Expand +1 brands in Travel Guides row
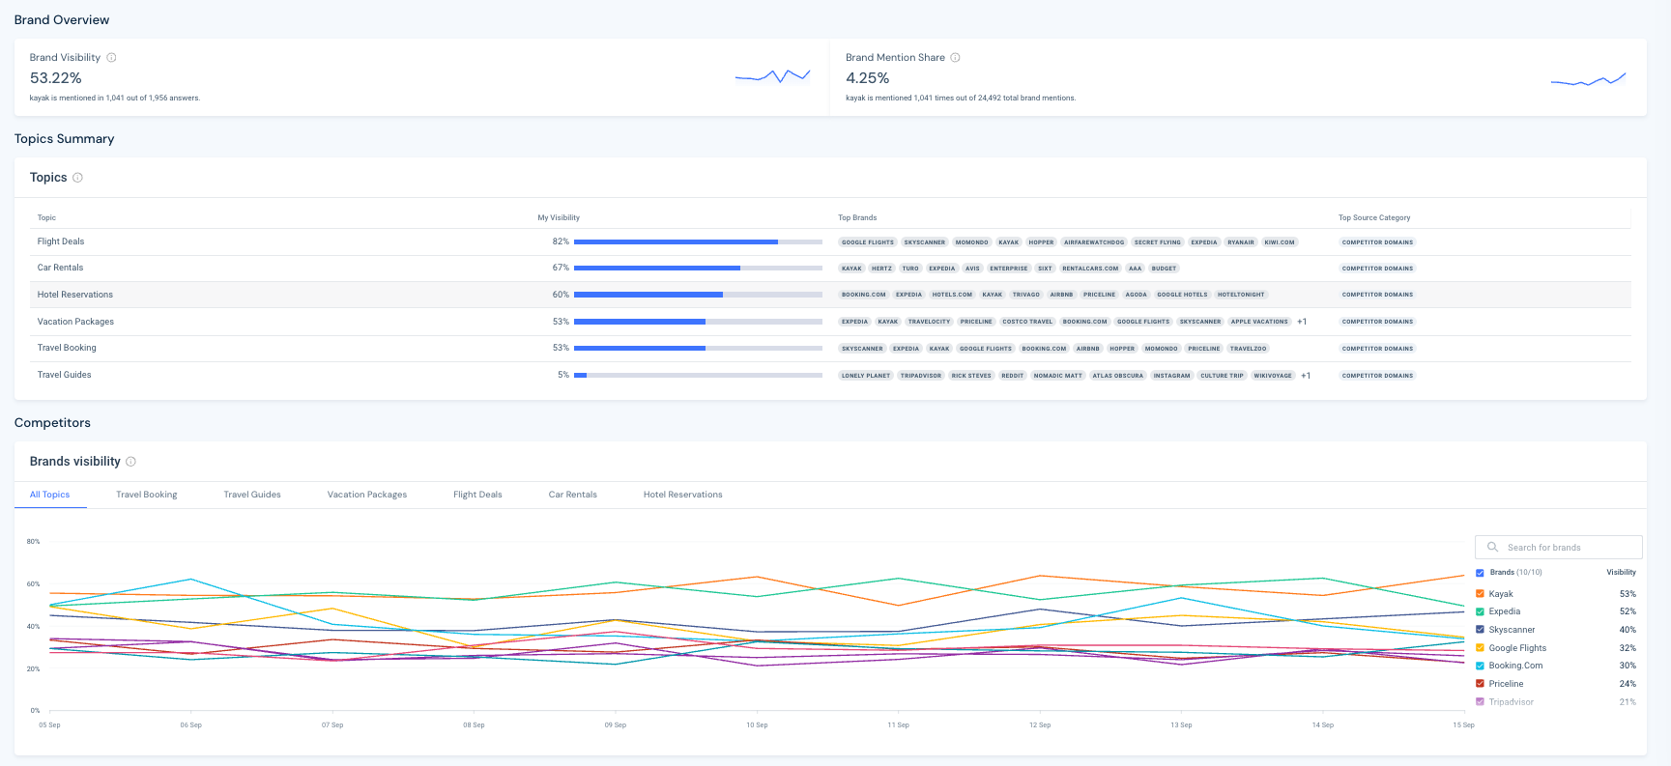This screenshot has height=766, width=1671. click(1306, 376)
